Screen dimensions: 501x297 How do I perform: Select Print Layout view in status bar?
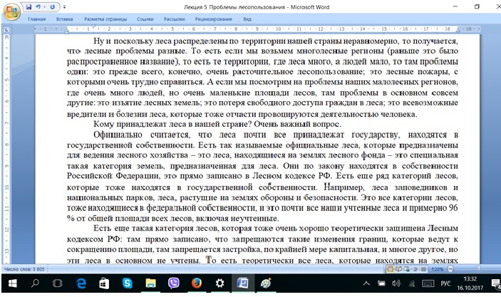tap(390, 269)
